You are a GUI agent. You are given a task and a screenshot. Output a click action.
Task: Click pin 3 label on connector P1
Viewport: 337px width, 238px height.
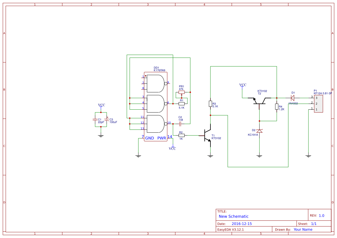(316, 98)
